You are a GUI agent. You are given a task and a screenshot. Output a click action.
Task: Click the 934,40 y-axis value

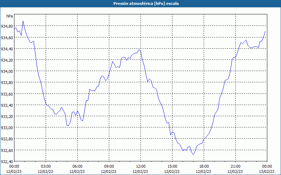[x=7, y=49]
